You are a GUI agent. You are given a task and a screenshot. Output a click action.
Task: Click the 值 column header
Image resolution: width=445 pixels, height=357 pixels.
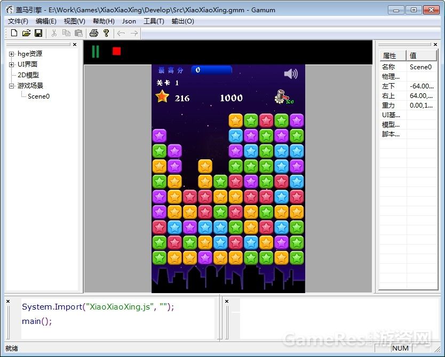point(422,55)
